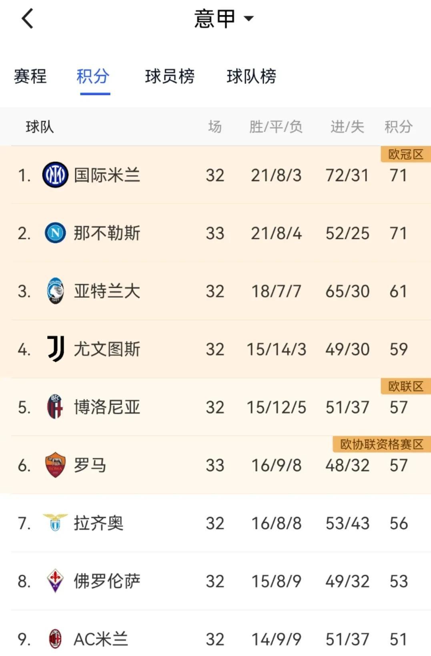
Task: Click the 欧冠区 zone label
Action: [406, 154]
